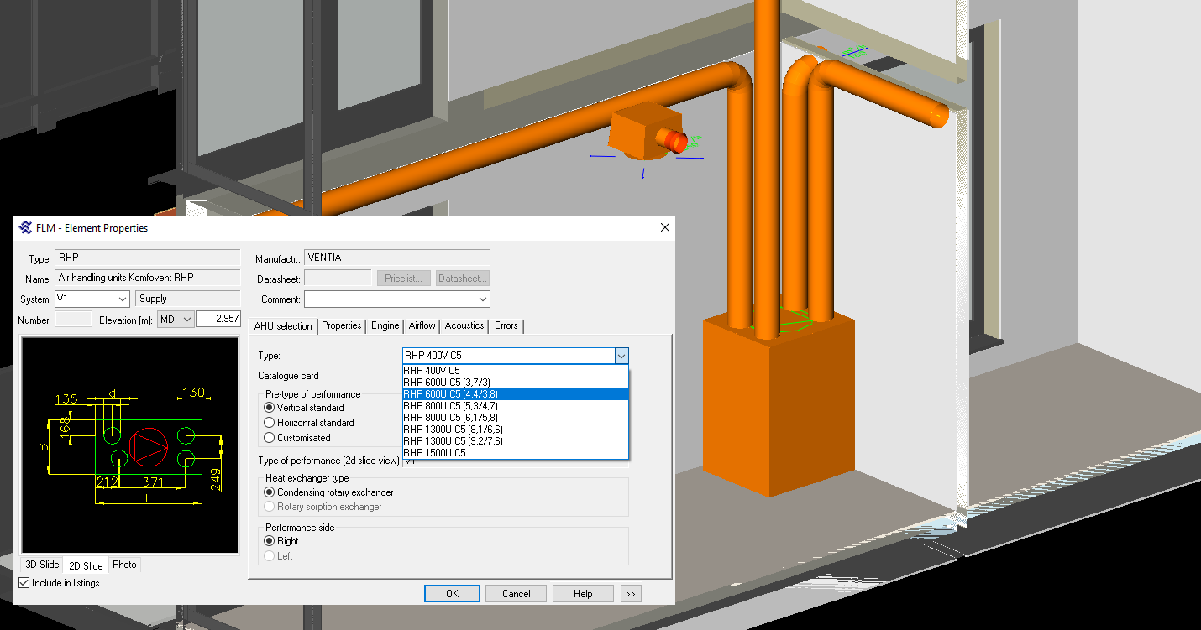Select Horizontal standard radio option

click(270, 423)
